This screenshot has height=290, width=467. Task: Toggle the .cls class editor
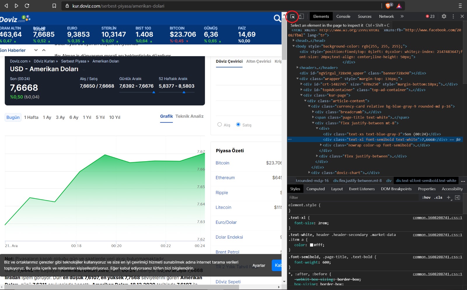click(438, 198)
